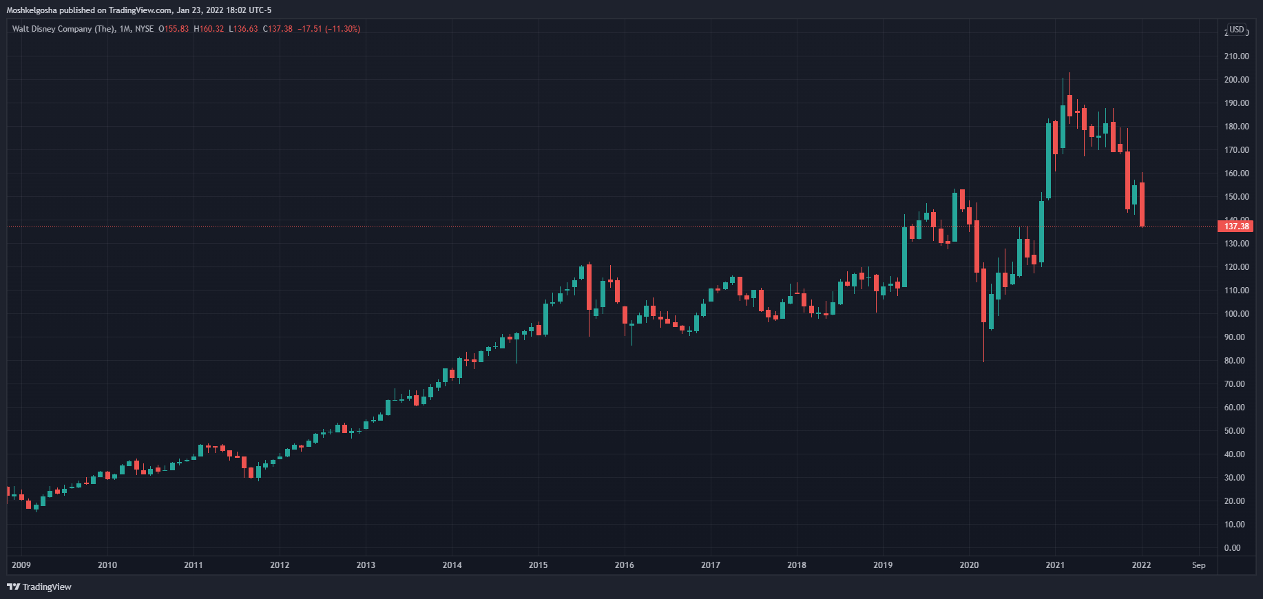Click the 110.00 price axis label
This screenshot has width=1263, height=599.
pyautogui.click(x=1236, y=291)
